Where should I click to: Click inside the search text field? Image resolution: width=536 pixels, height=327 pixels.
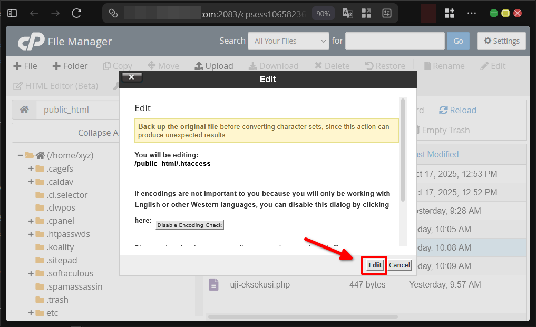point(394,41)
